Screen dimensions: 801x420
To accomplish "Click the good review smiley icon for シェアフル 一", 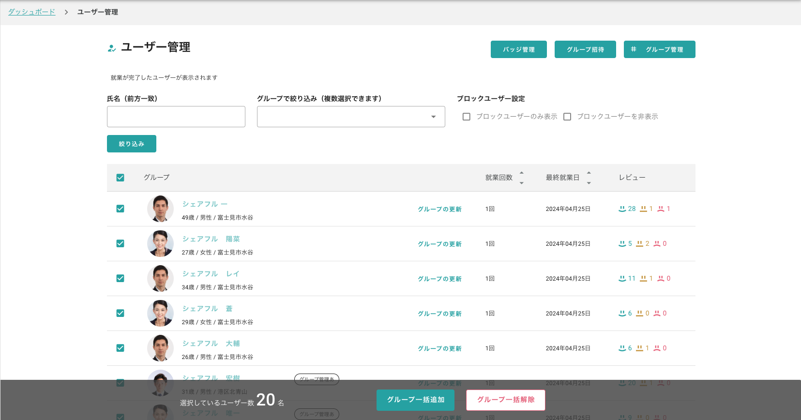I will click(622, 209).
